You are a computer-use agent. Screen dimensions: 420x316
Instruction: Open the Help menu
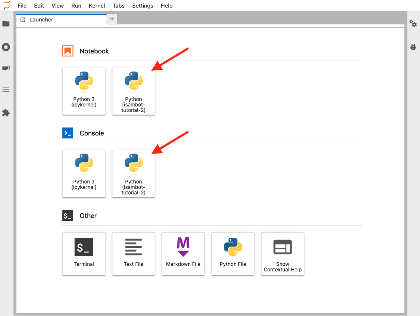(166, 5)
